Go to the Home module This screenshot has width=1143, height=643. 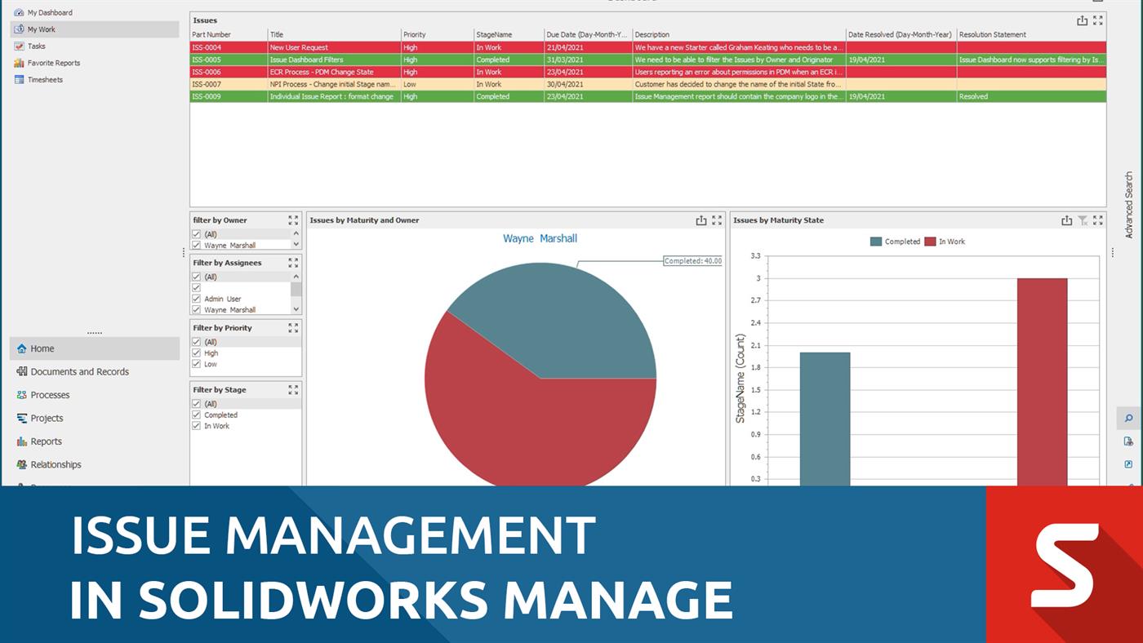[x=95, y=348]
